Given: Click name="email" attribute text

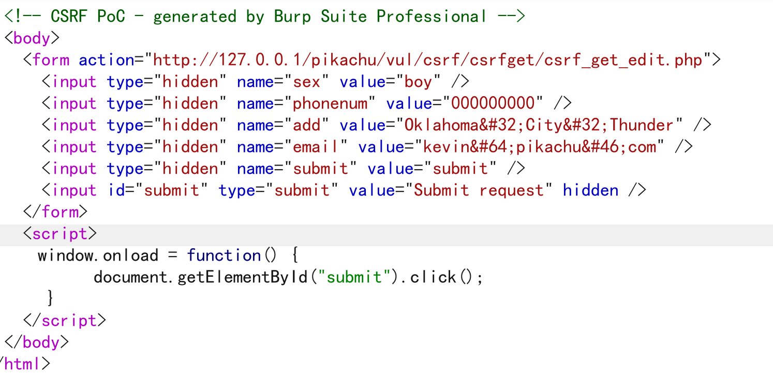Looking at the screenshot, I should coord(293,147).
